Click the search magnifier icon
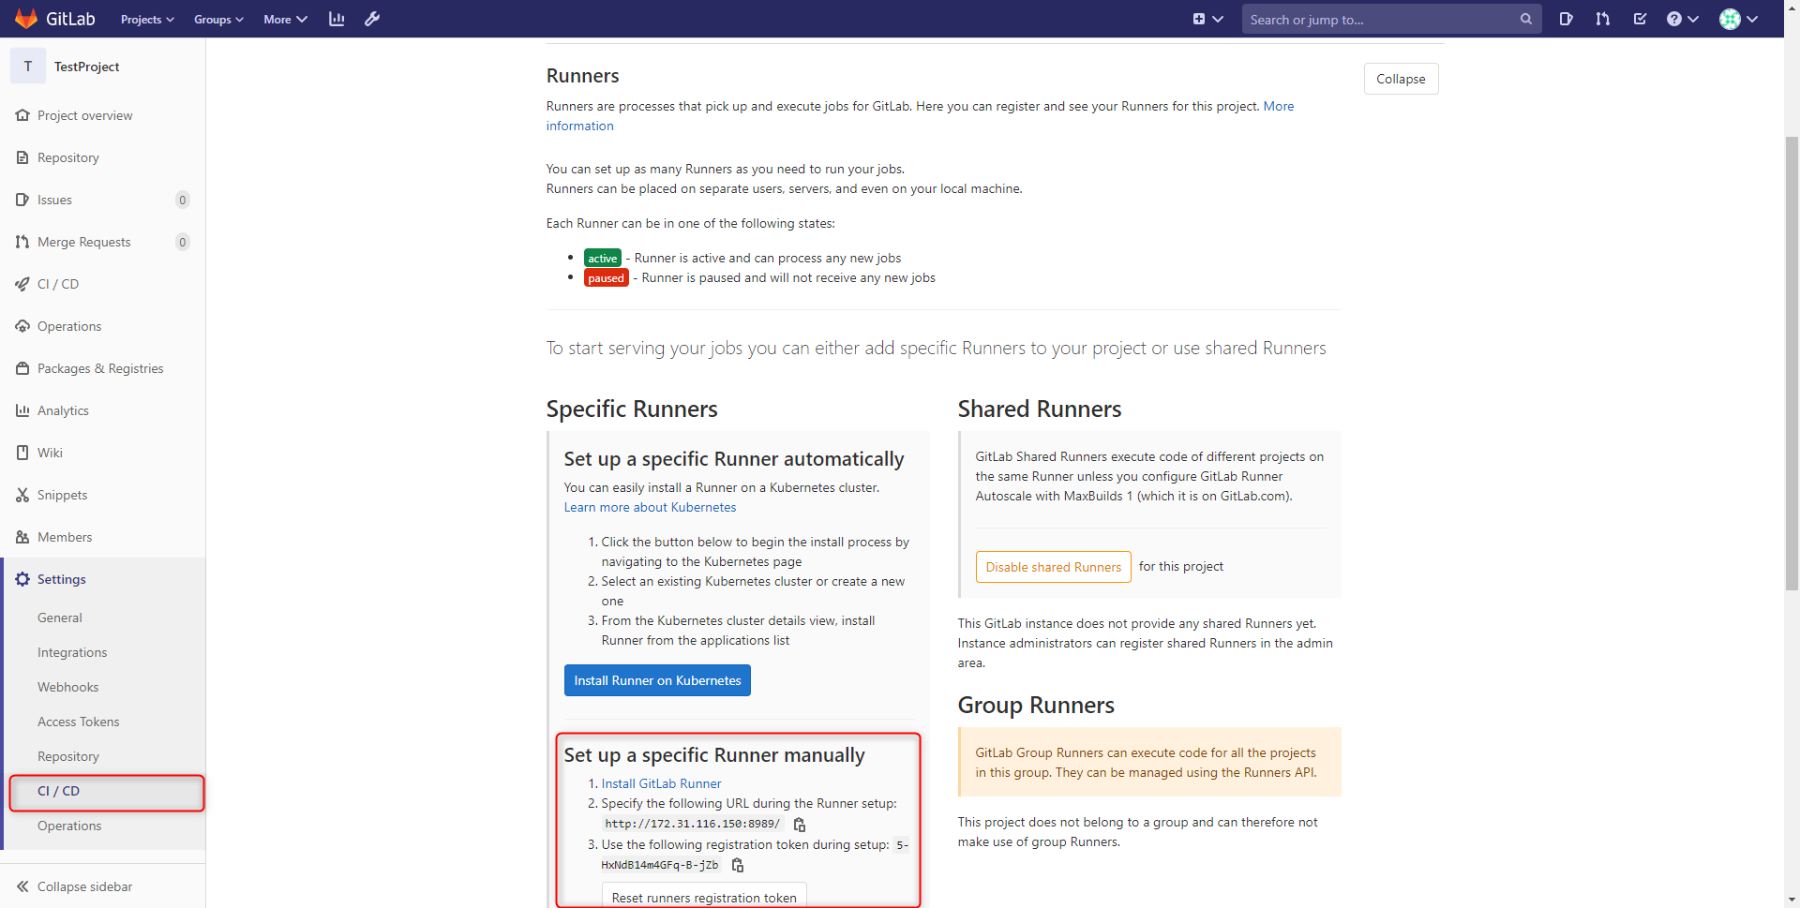 (1526, 19)
